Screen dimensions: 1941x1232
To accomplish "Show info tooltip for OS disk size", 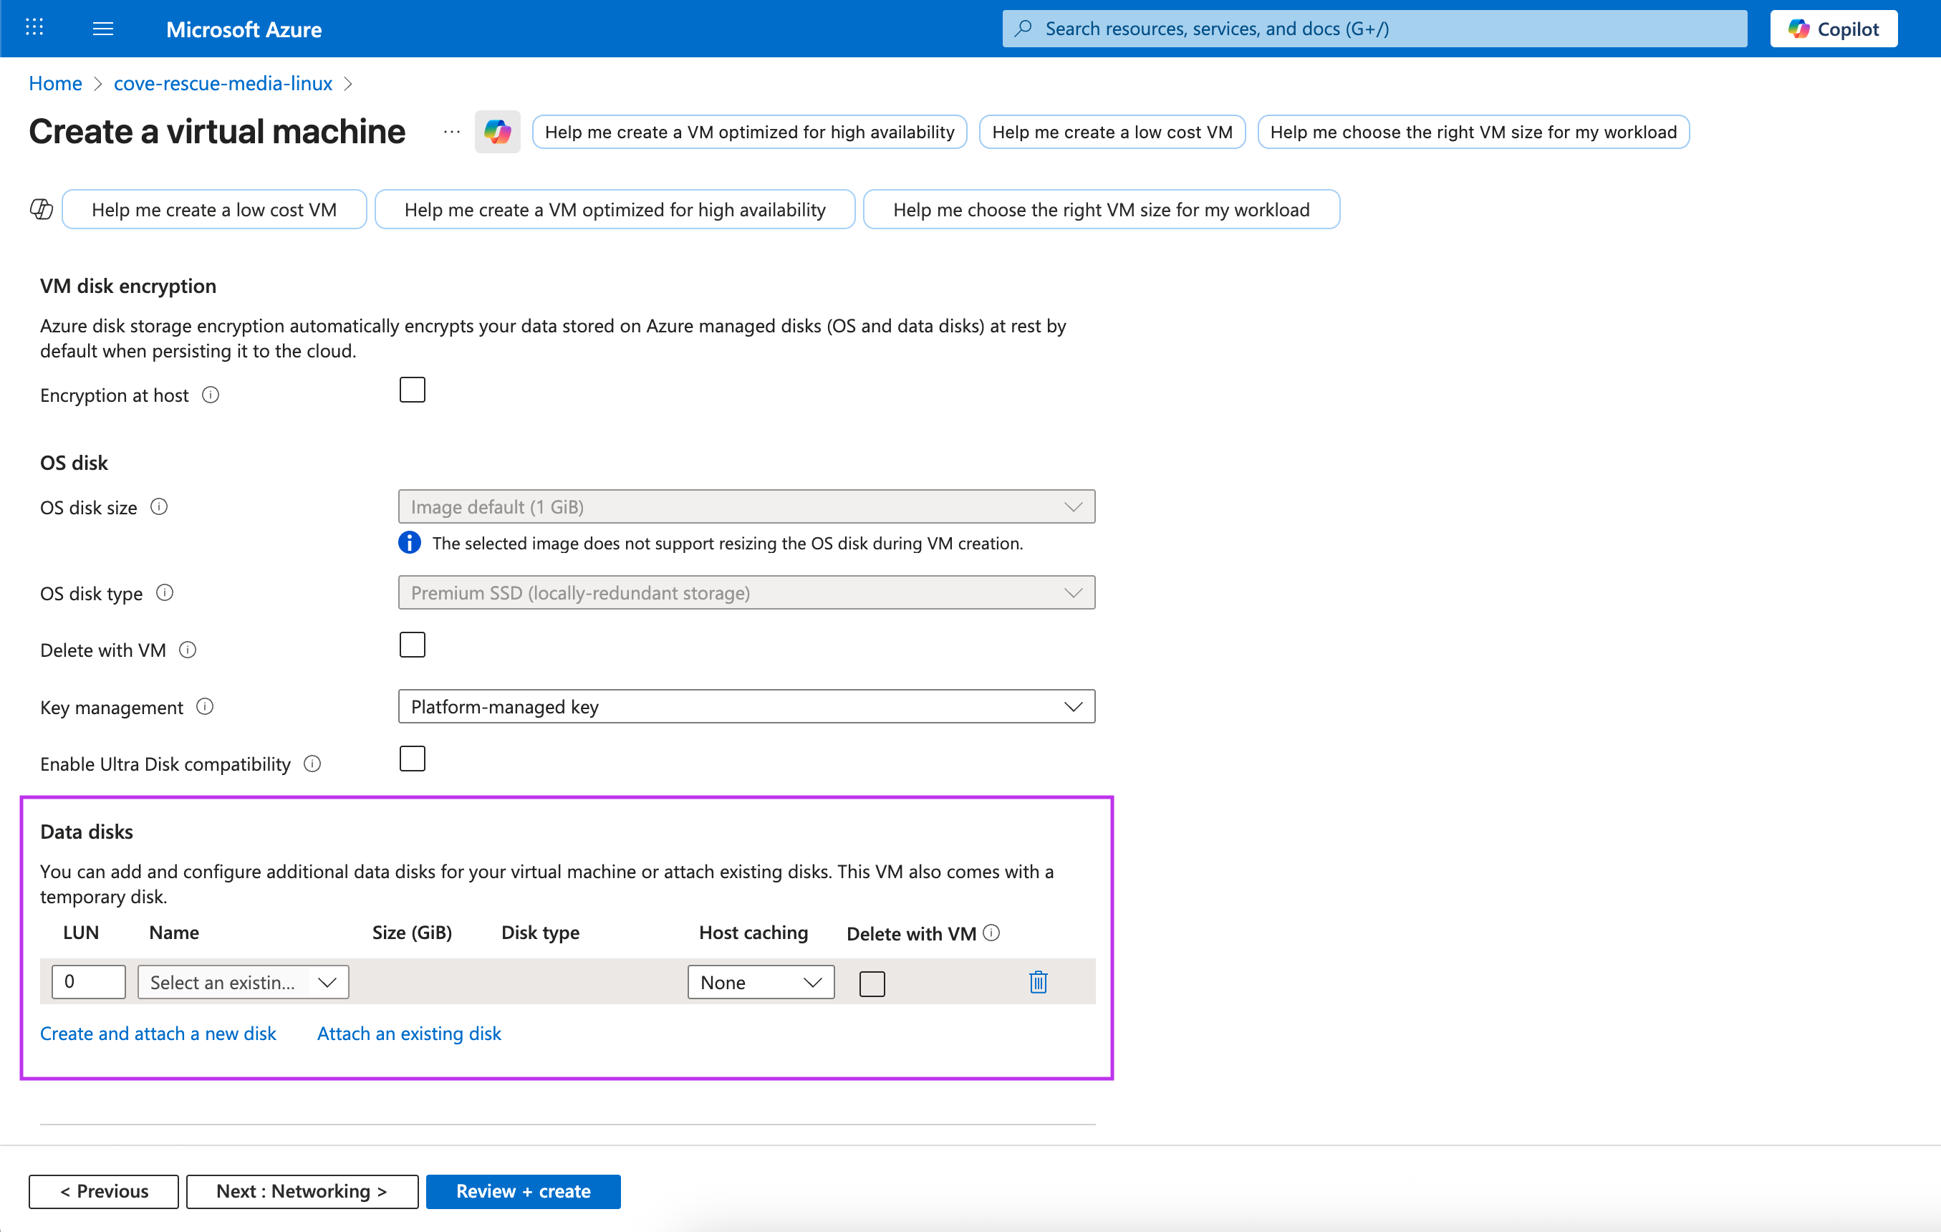I will 160,507.
